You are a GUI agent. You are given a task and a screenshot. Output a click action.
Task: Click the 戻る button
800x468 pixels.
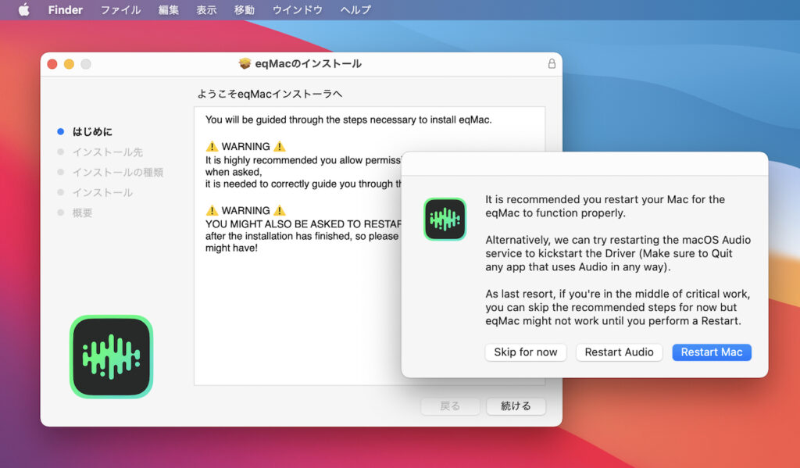pos(450,405)
